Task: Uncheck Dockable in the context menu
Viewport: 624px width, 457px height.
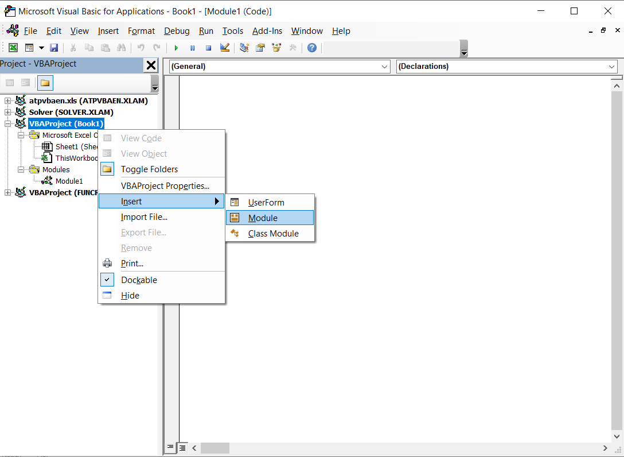Action: 138,280
